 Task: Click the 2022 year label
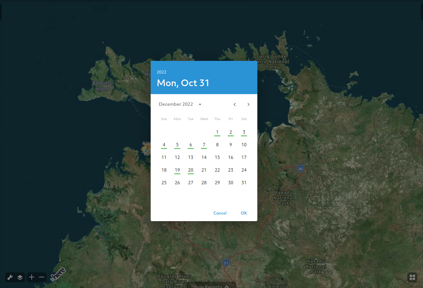click(x=161, y=72)
